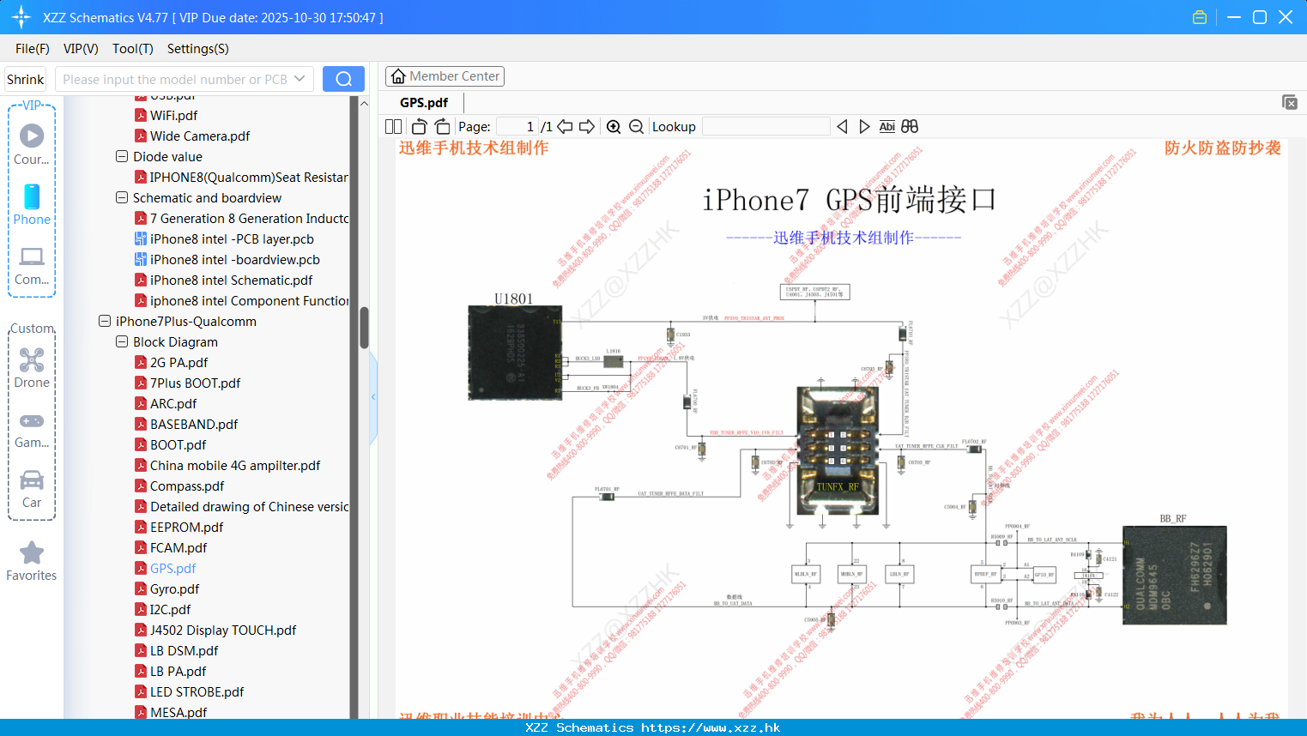Open Compass.pdf
Viewport: 1307px width, 736px height.
pyautogui.click(x=187, y=486)
